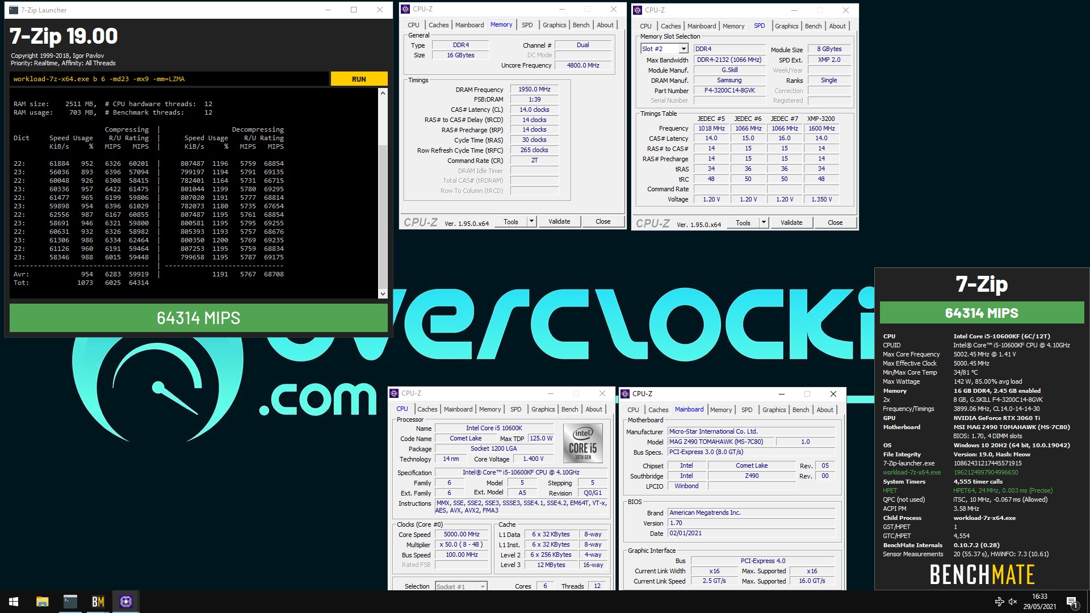Screen dimensions: 1090x613
Task: Expand Socket #1 selection dropdown
Action: coord(483,586)
